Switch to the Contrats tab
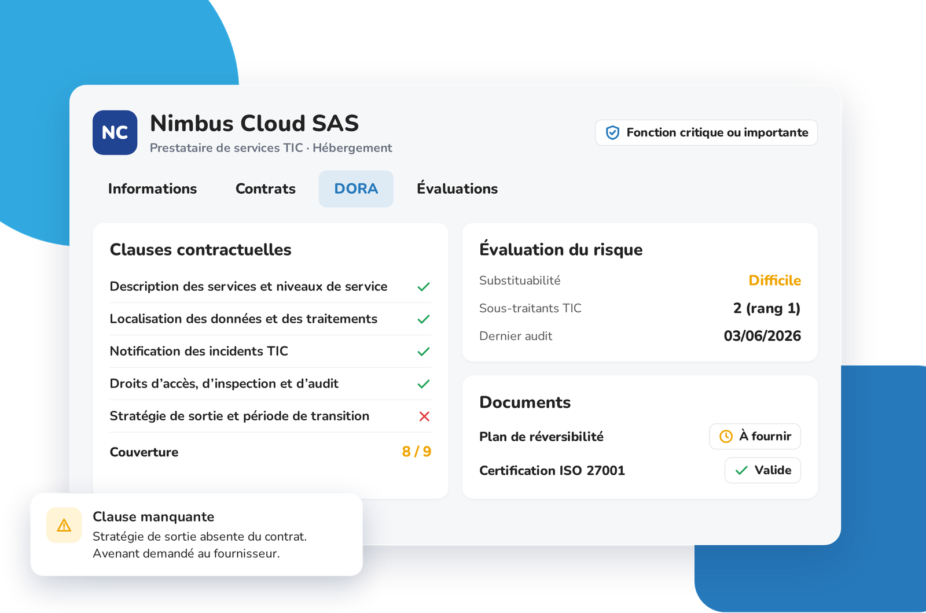The width and height of the screenshot is (926, 613). [266, 189]
